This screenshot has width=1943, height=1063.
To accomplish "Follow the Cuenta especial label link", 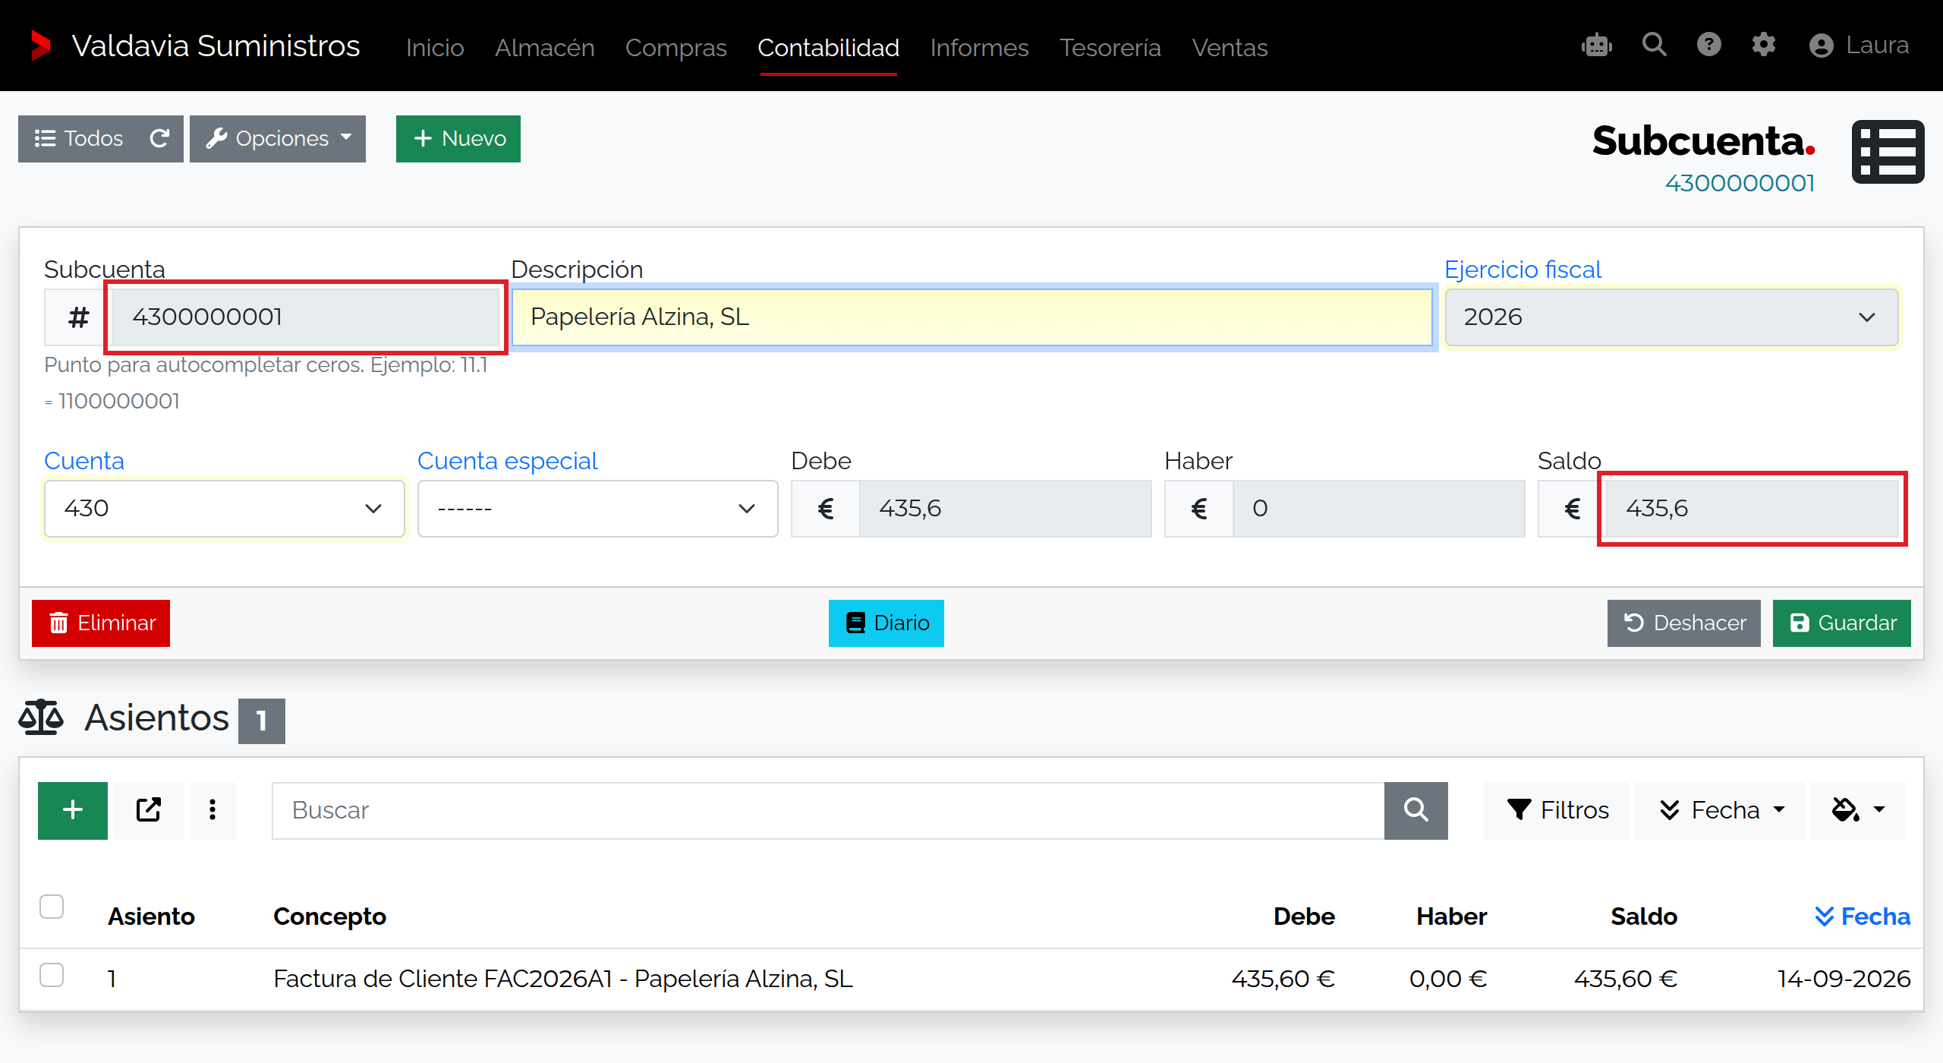I will 508,461.
